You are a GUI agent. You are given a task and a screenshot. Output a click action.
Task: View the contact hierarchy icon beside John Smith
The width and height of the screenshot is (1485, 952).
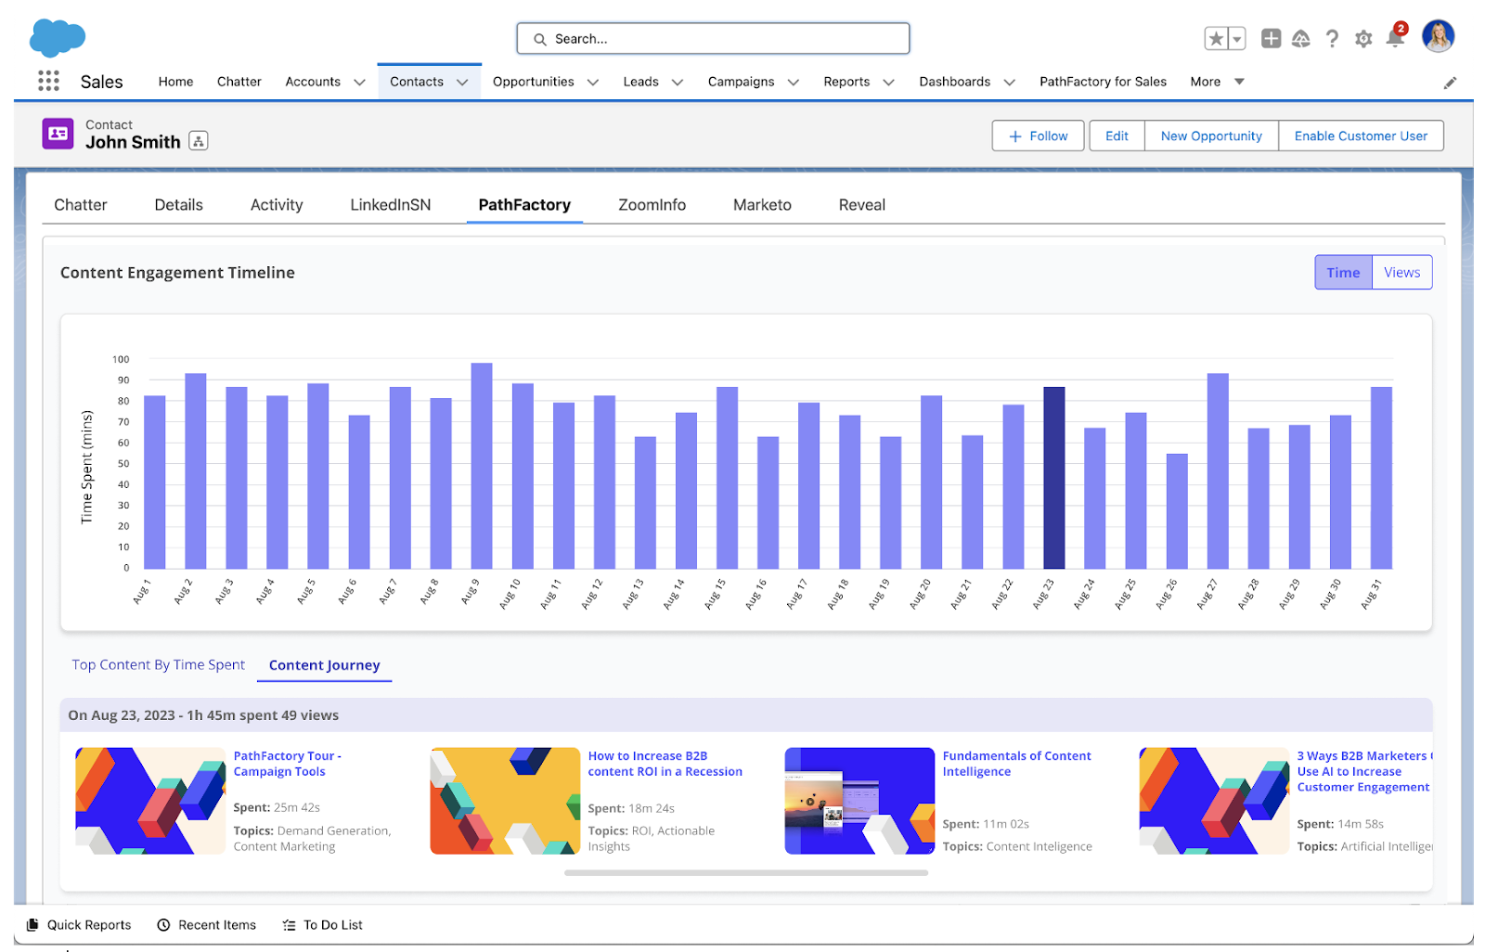coord(199,141)
